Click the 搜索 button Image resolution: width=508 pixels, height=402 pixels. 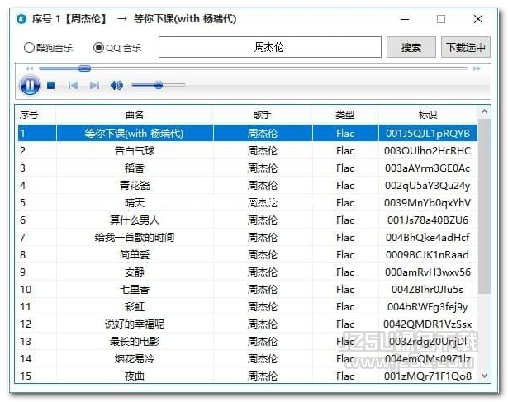tap(411, 47)
